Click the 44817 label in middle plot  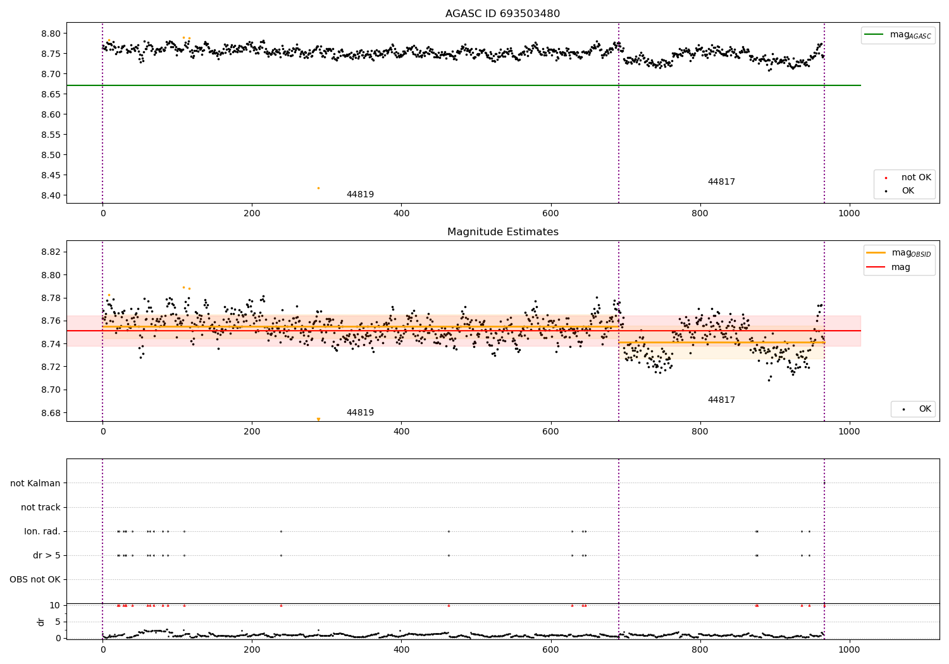point(721,400)
